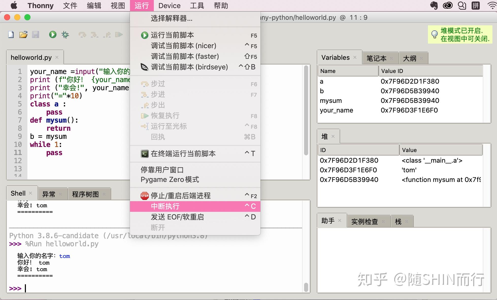
Task: Switch to the 程序树图 tab
Action: [x=85, y=194]
